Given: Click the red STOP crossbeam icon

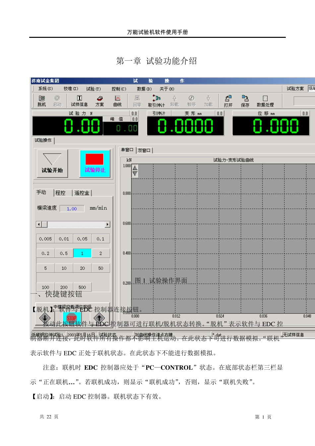Looking at the screenshot, I should 72,318.
